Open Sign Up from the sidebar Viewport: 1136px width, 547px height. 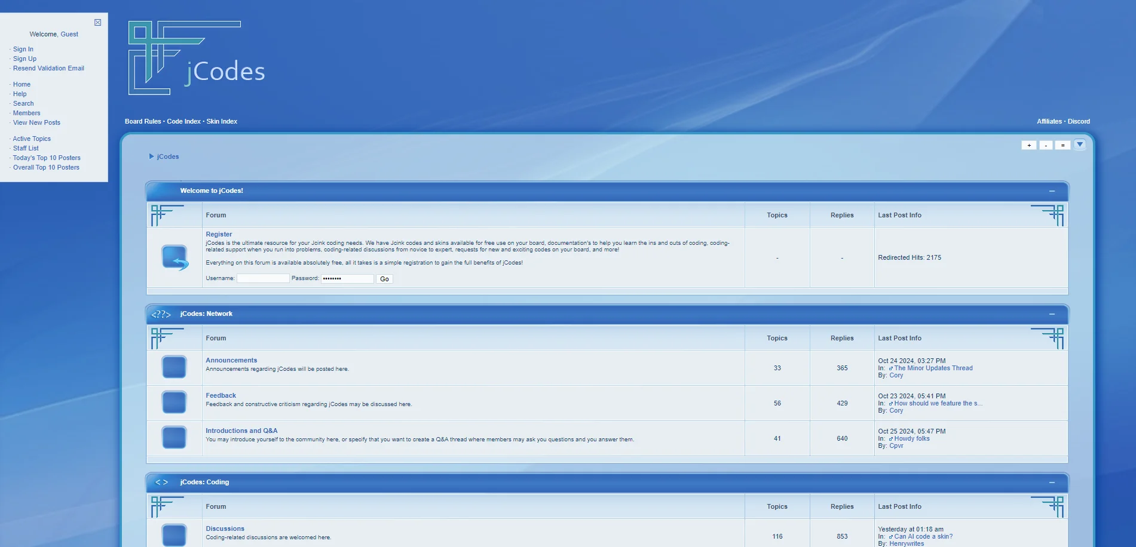click(x=25, y=59)
